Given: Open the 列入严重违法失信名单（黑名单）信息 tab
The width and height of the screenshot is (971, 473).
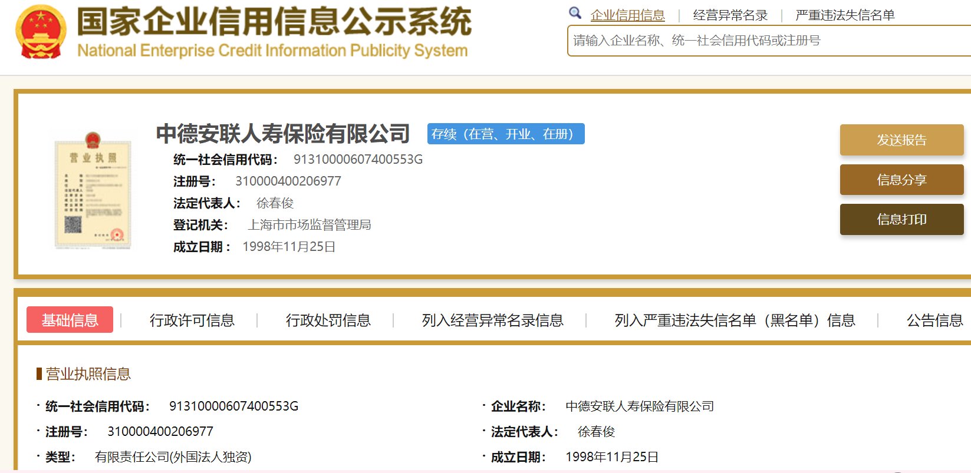Looking at the screenshot, I should 735,320.
